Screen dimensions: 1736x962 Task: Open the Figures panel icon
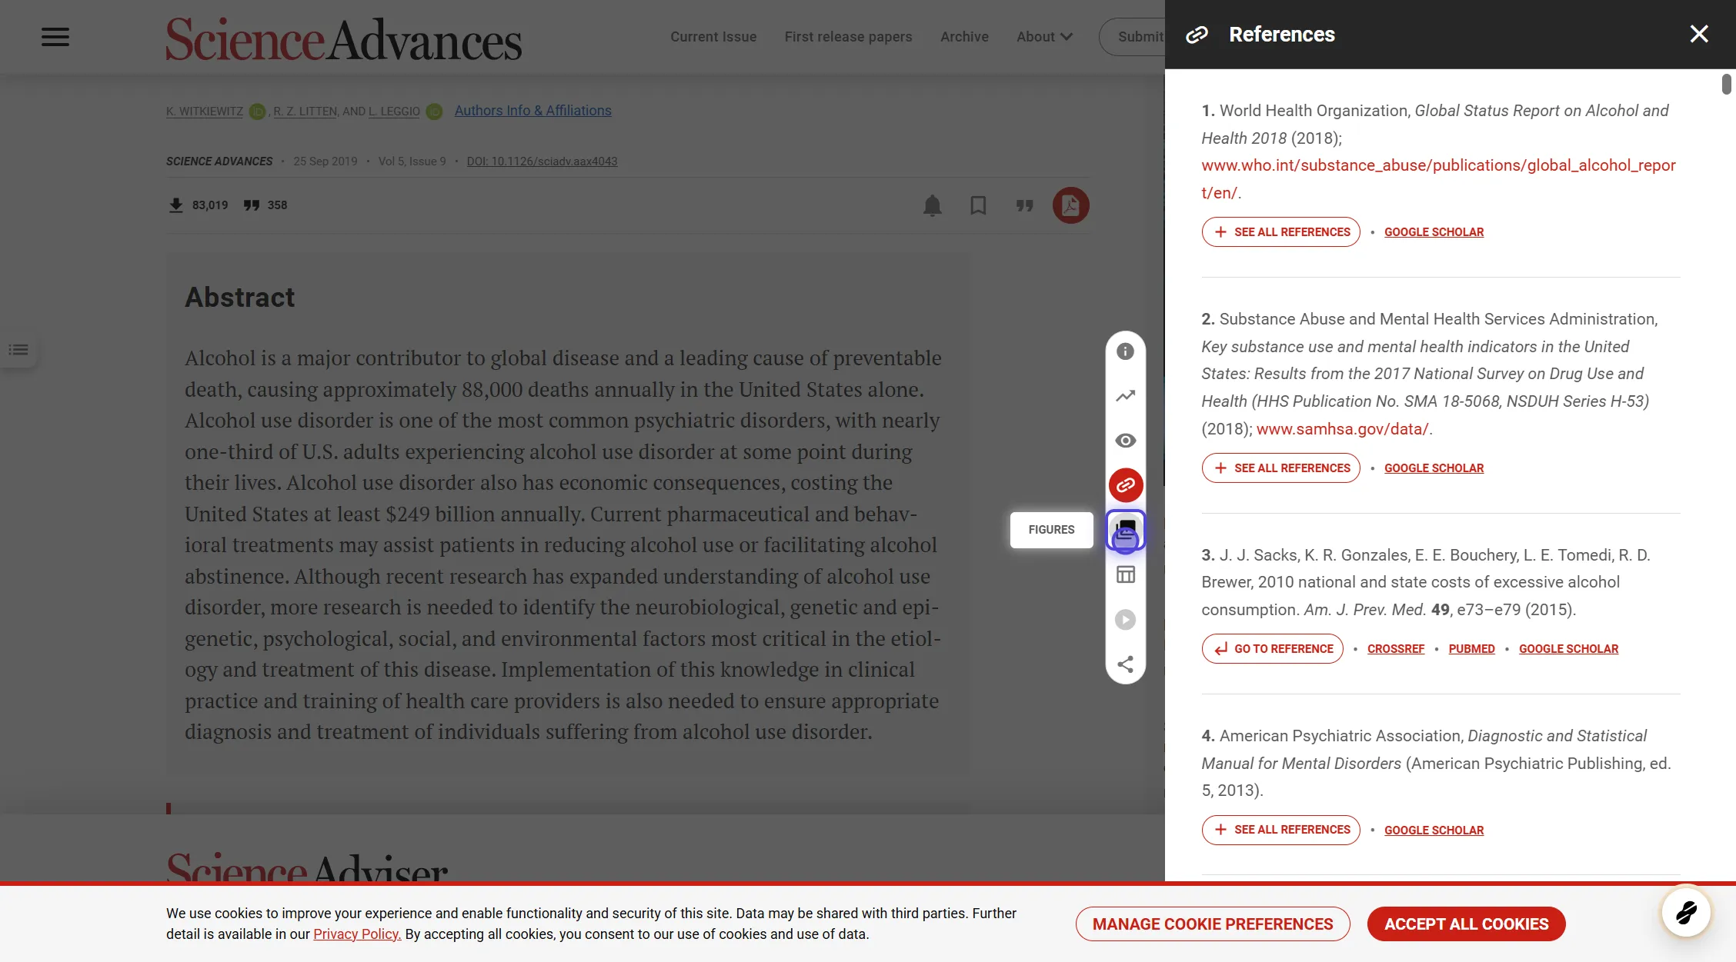tap(1125, 530)
